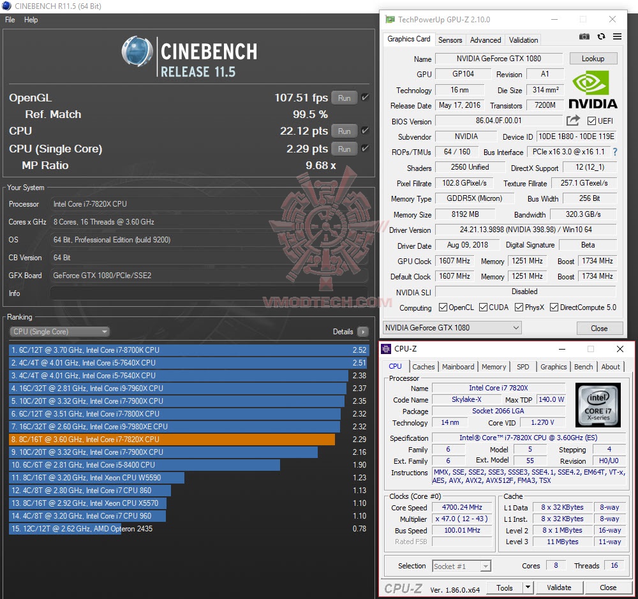Click the NVIDIA logo in GPU-Z
Image resolution: width=638 pixels, height=599 pixels.
click(592, 90)
